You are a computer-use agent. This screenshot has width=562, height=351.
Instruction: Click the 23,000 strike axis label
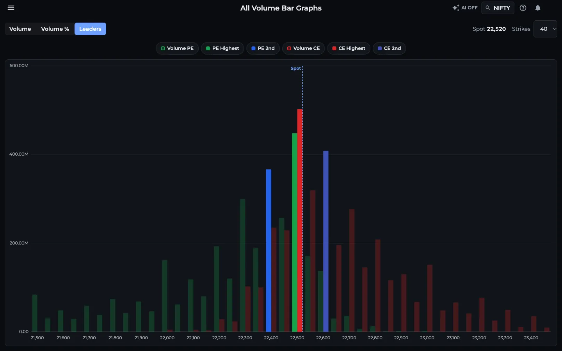click(x=427, y=338)
